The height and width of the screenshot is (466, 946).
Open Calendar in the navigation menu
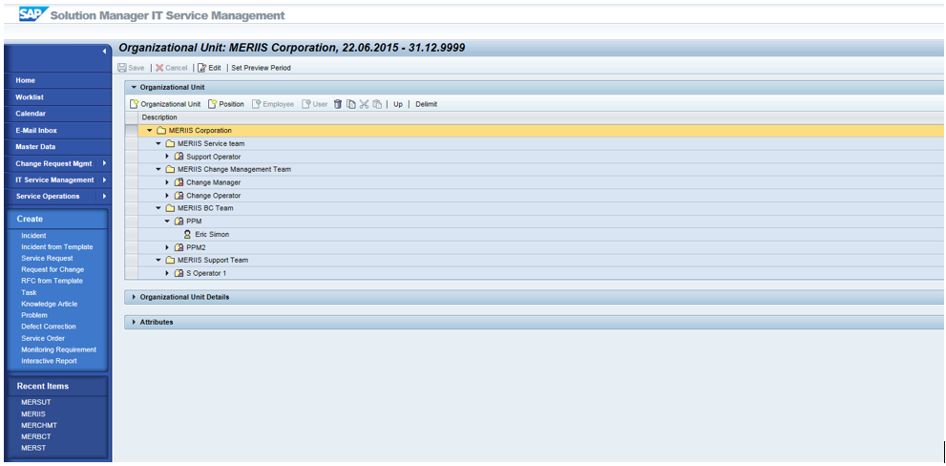(31, 114)
